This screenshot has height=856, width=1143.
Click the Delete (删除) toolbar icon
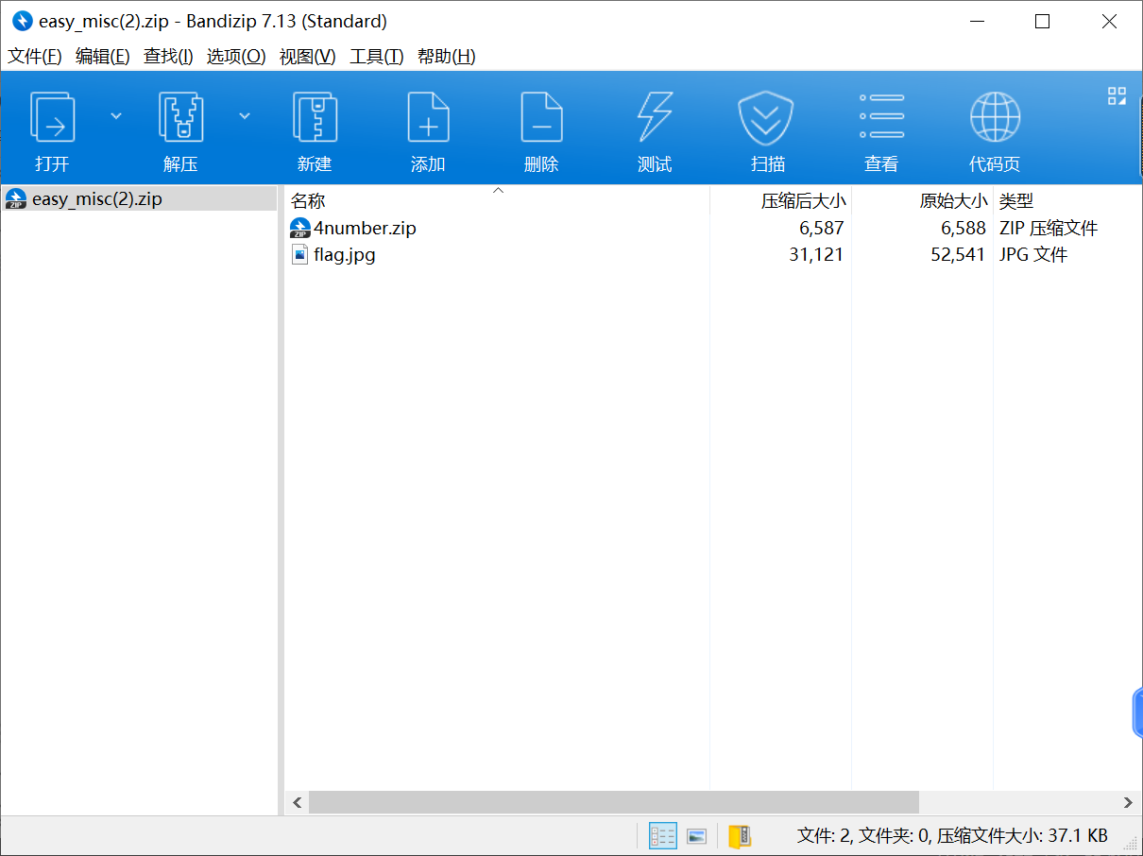click(x=541, y=117)
